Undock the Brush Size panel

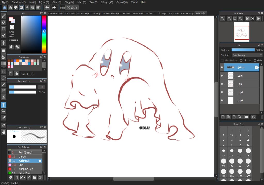[259, 124]
